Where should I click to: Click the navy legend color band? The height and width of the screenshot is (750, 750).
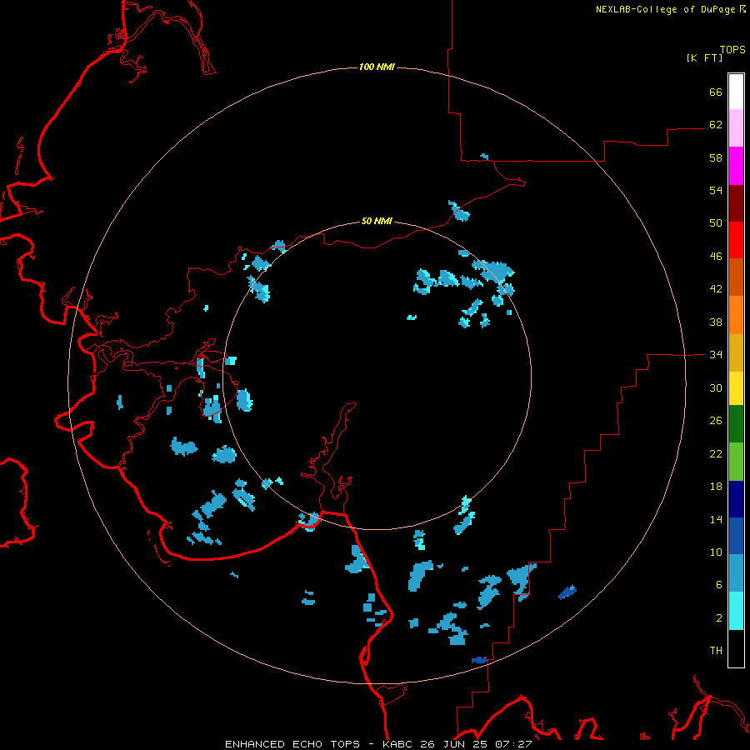tap(736, 499)
